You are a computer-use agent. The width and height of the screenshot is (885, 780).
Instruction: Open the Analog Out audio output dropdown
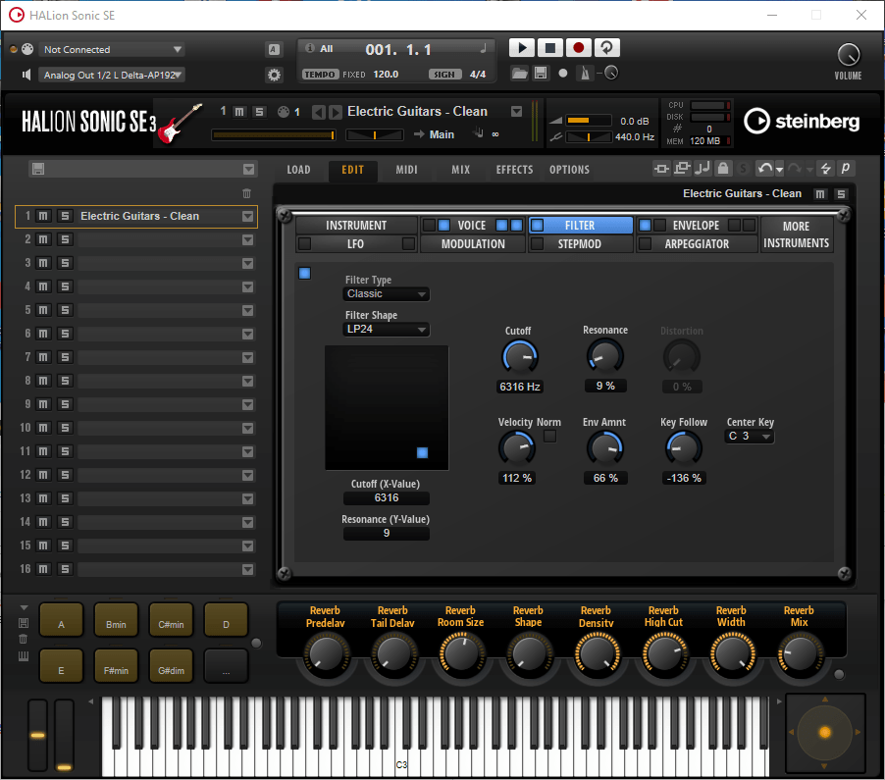pyautogui.click(x=111, y=76)
